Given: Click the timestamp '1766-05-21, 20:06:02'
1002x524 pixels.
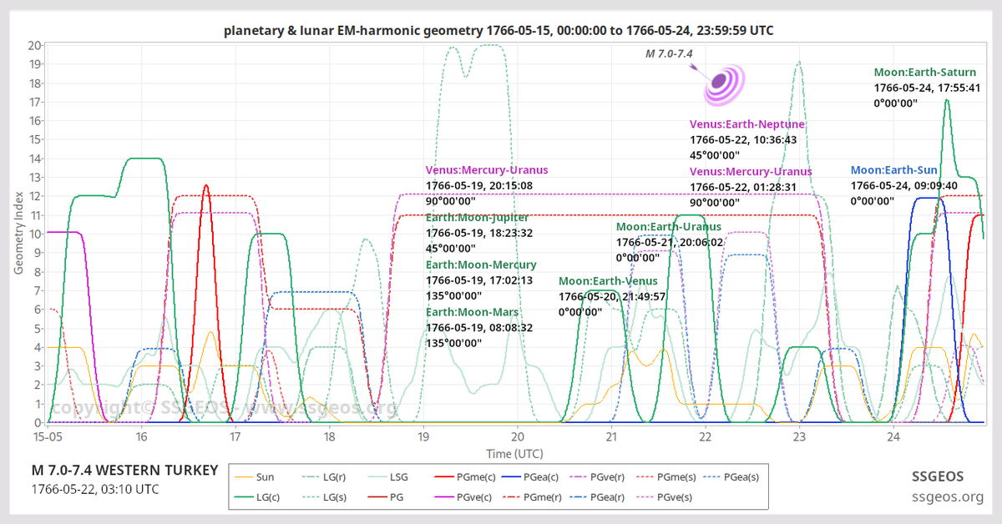Looking at the screenshot, I should pyautogui.click(x=670, y=242).
